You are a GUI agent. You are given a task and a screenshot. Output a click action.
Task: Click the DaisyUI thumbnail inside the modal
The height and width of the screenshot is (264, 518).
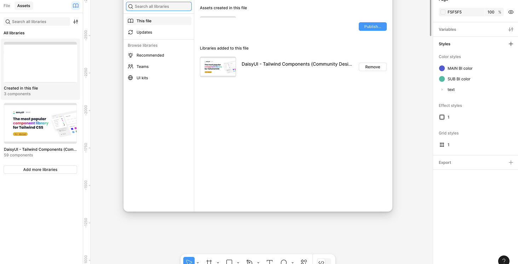pos(218,67)
